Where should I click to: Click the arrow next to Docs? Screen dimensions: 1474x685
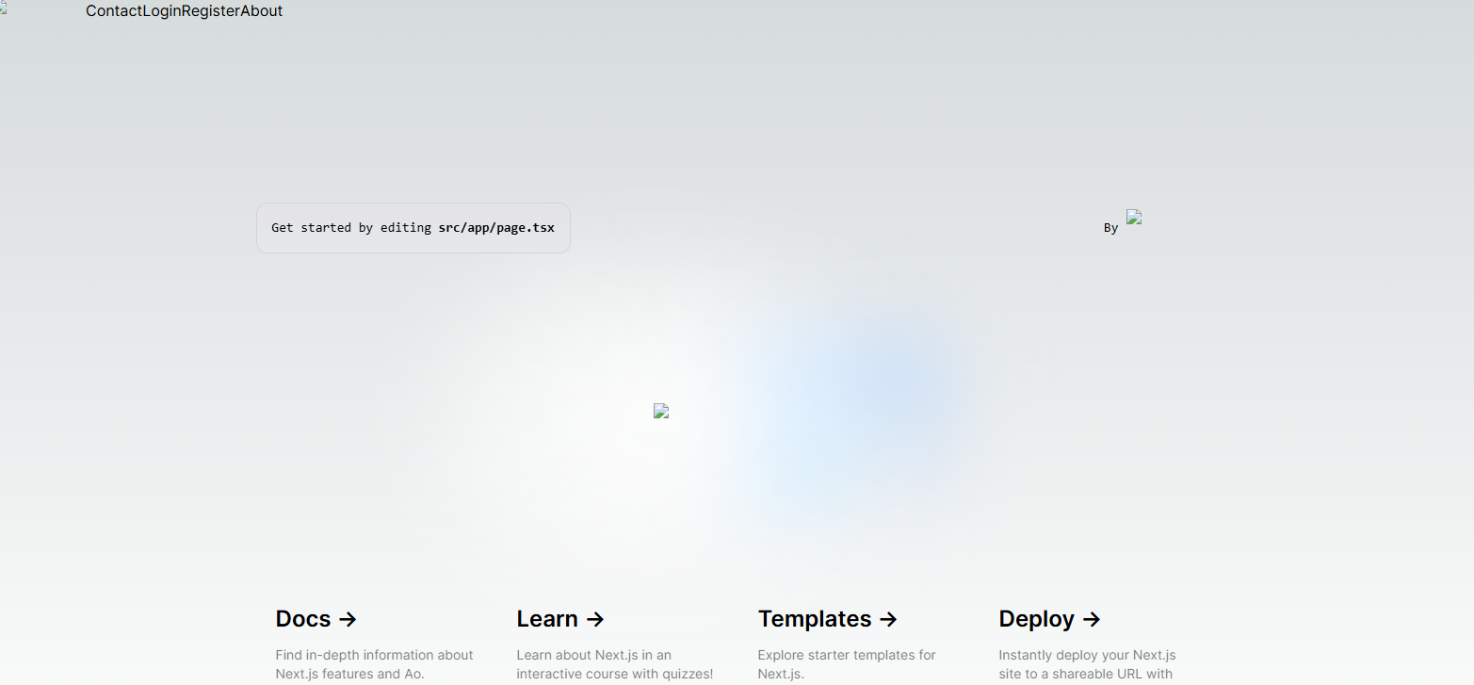(x=348, y=619)
